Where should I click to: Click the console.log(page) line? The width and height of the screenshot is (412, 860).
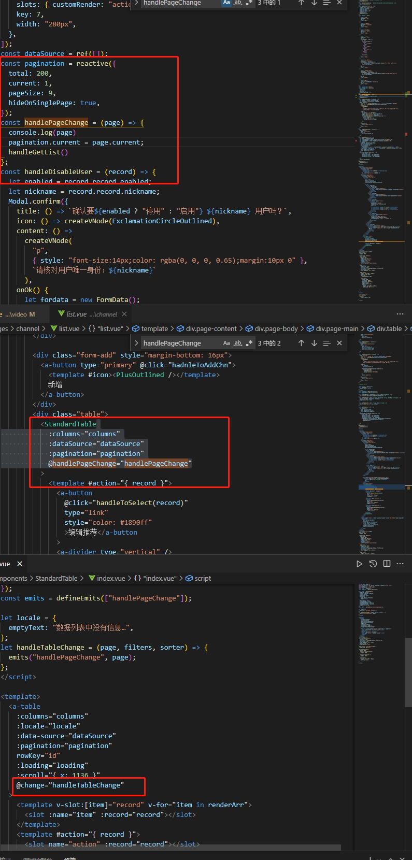click(42, 132)
